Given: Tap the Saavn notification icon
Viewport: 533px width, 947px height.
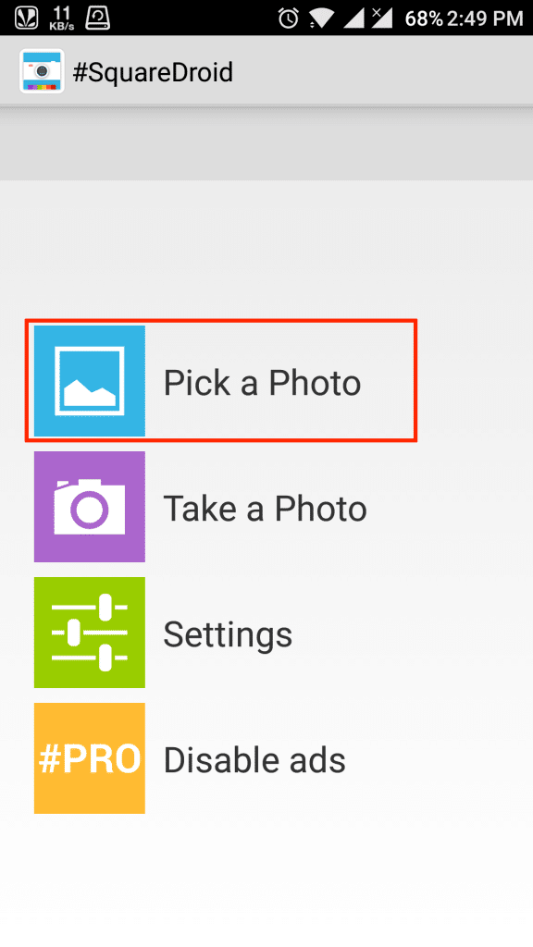Looking at the screenshot, I should click(x=27, y=18).
